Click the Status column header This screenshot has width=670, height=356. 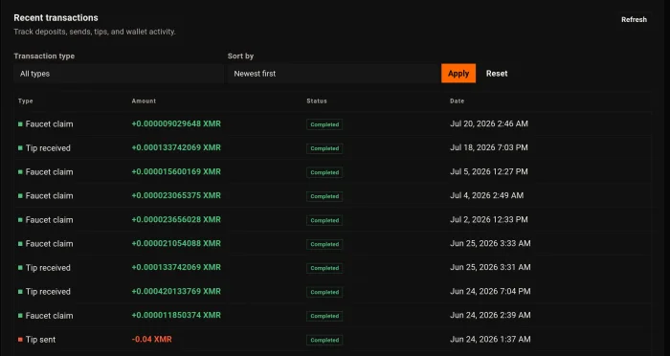317,101
